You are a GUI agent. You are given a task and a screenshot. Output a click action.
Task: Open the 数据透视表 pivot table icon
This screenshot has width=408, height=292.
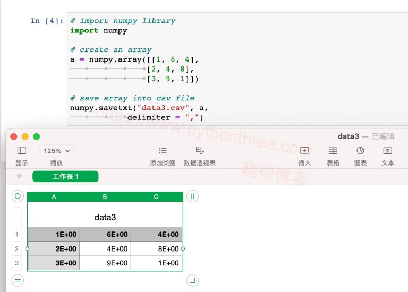200,151
